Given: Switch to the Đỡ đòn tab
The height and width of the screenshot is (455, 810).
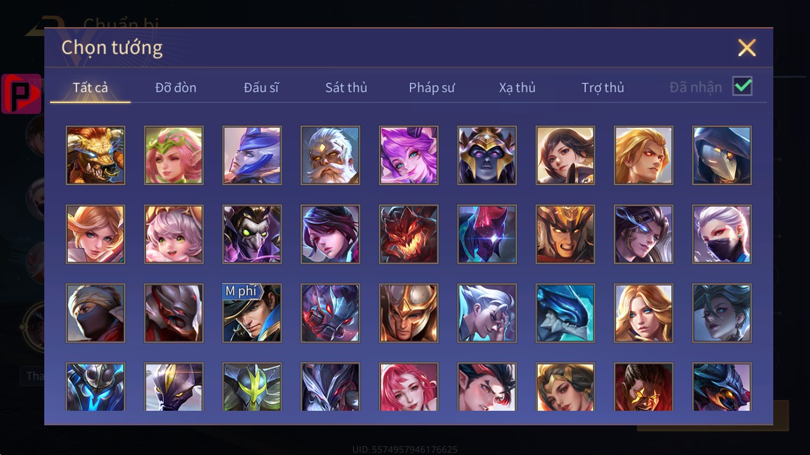Looking at the screenshot, I should click(x=176, y=88).
